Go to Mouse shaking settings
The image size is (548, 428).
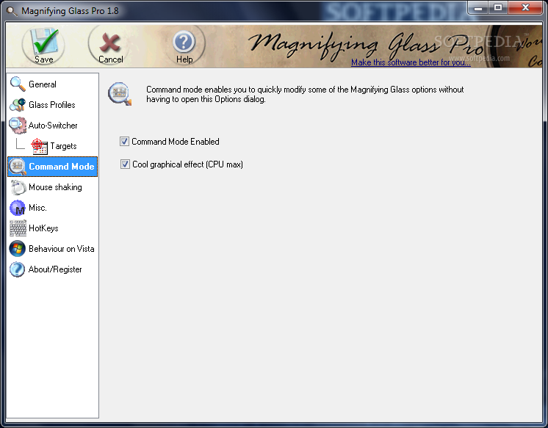52,187
